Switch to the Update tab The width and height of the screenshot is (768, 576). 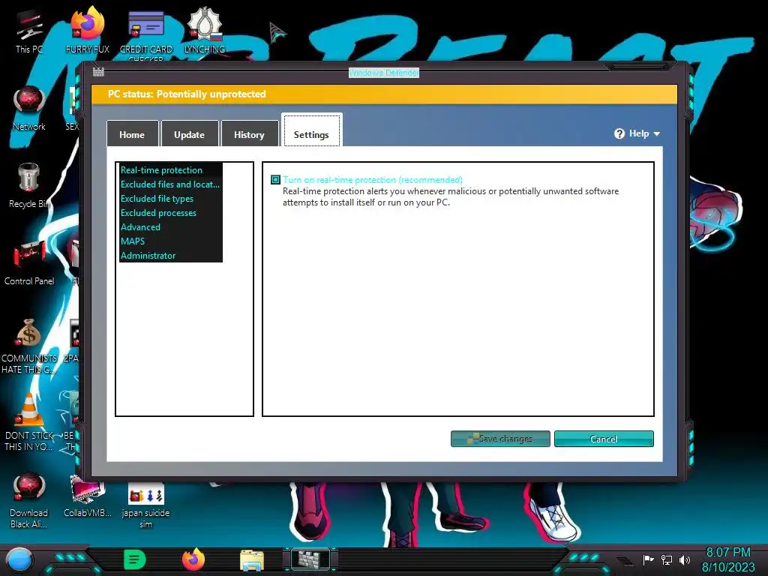tap(190, 133)
